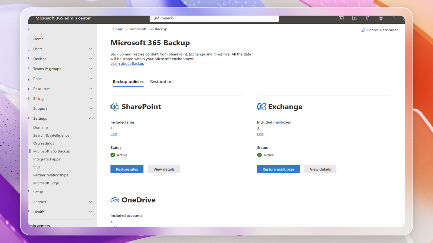This screenshot has height=243, width=433.
Task: Go to Home in the sidebar
Action: pos(38,39)
